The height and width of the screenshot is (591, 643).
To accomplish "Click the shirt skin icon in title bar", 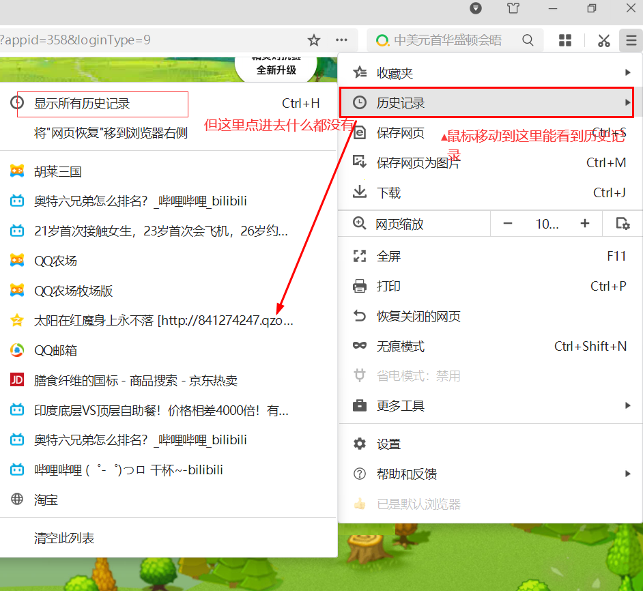I will (513, 8).
